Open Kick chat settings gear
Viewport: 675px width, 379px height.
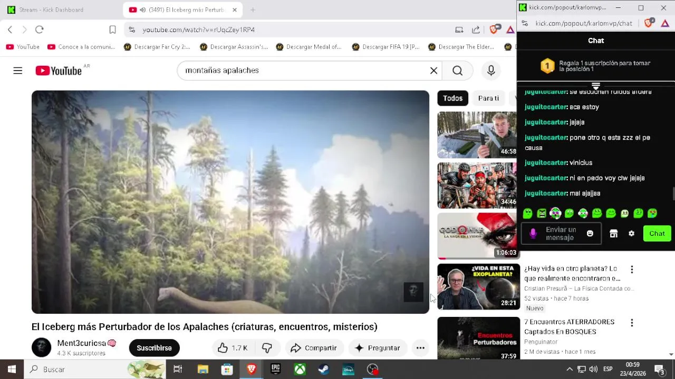631,233
